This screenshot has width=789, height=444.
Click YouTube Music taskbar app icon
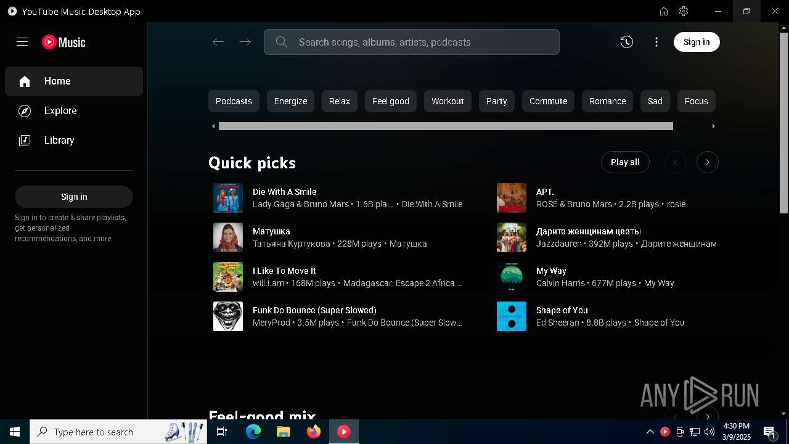[x=344, y=432]
